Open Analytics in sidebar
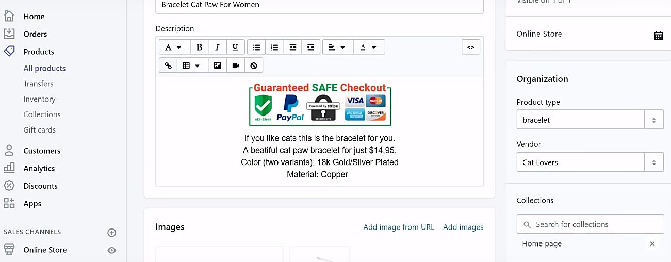Viewport: 671px width, 262px height. point(39,168)
